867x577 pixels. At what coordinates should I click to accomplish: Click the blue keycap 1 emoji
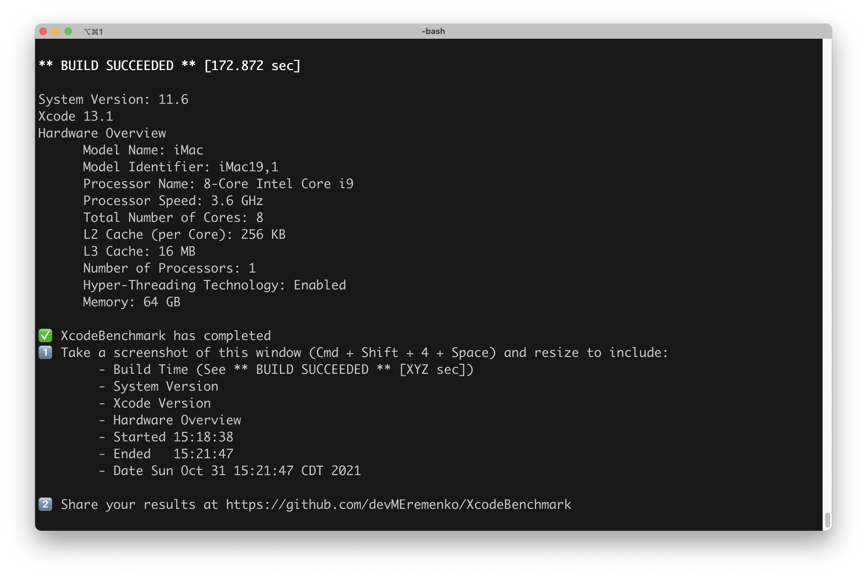(x=45, y=353)
